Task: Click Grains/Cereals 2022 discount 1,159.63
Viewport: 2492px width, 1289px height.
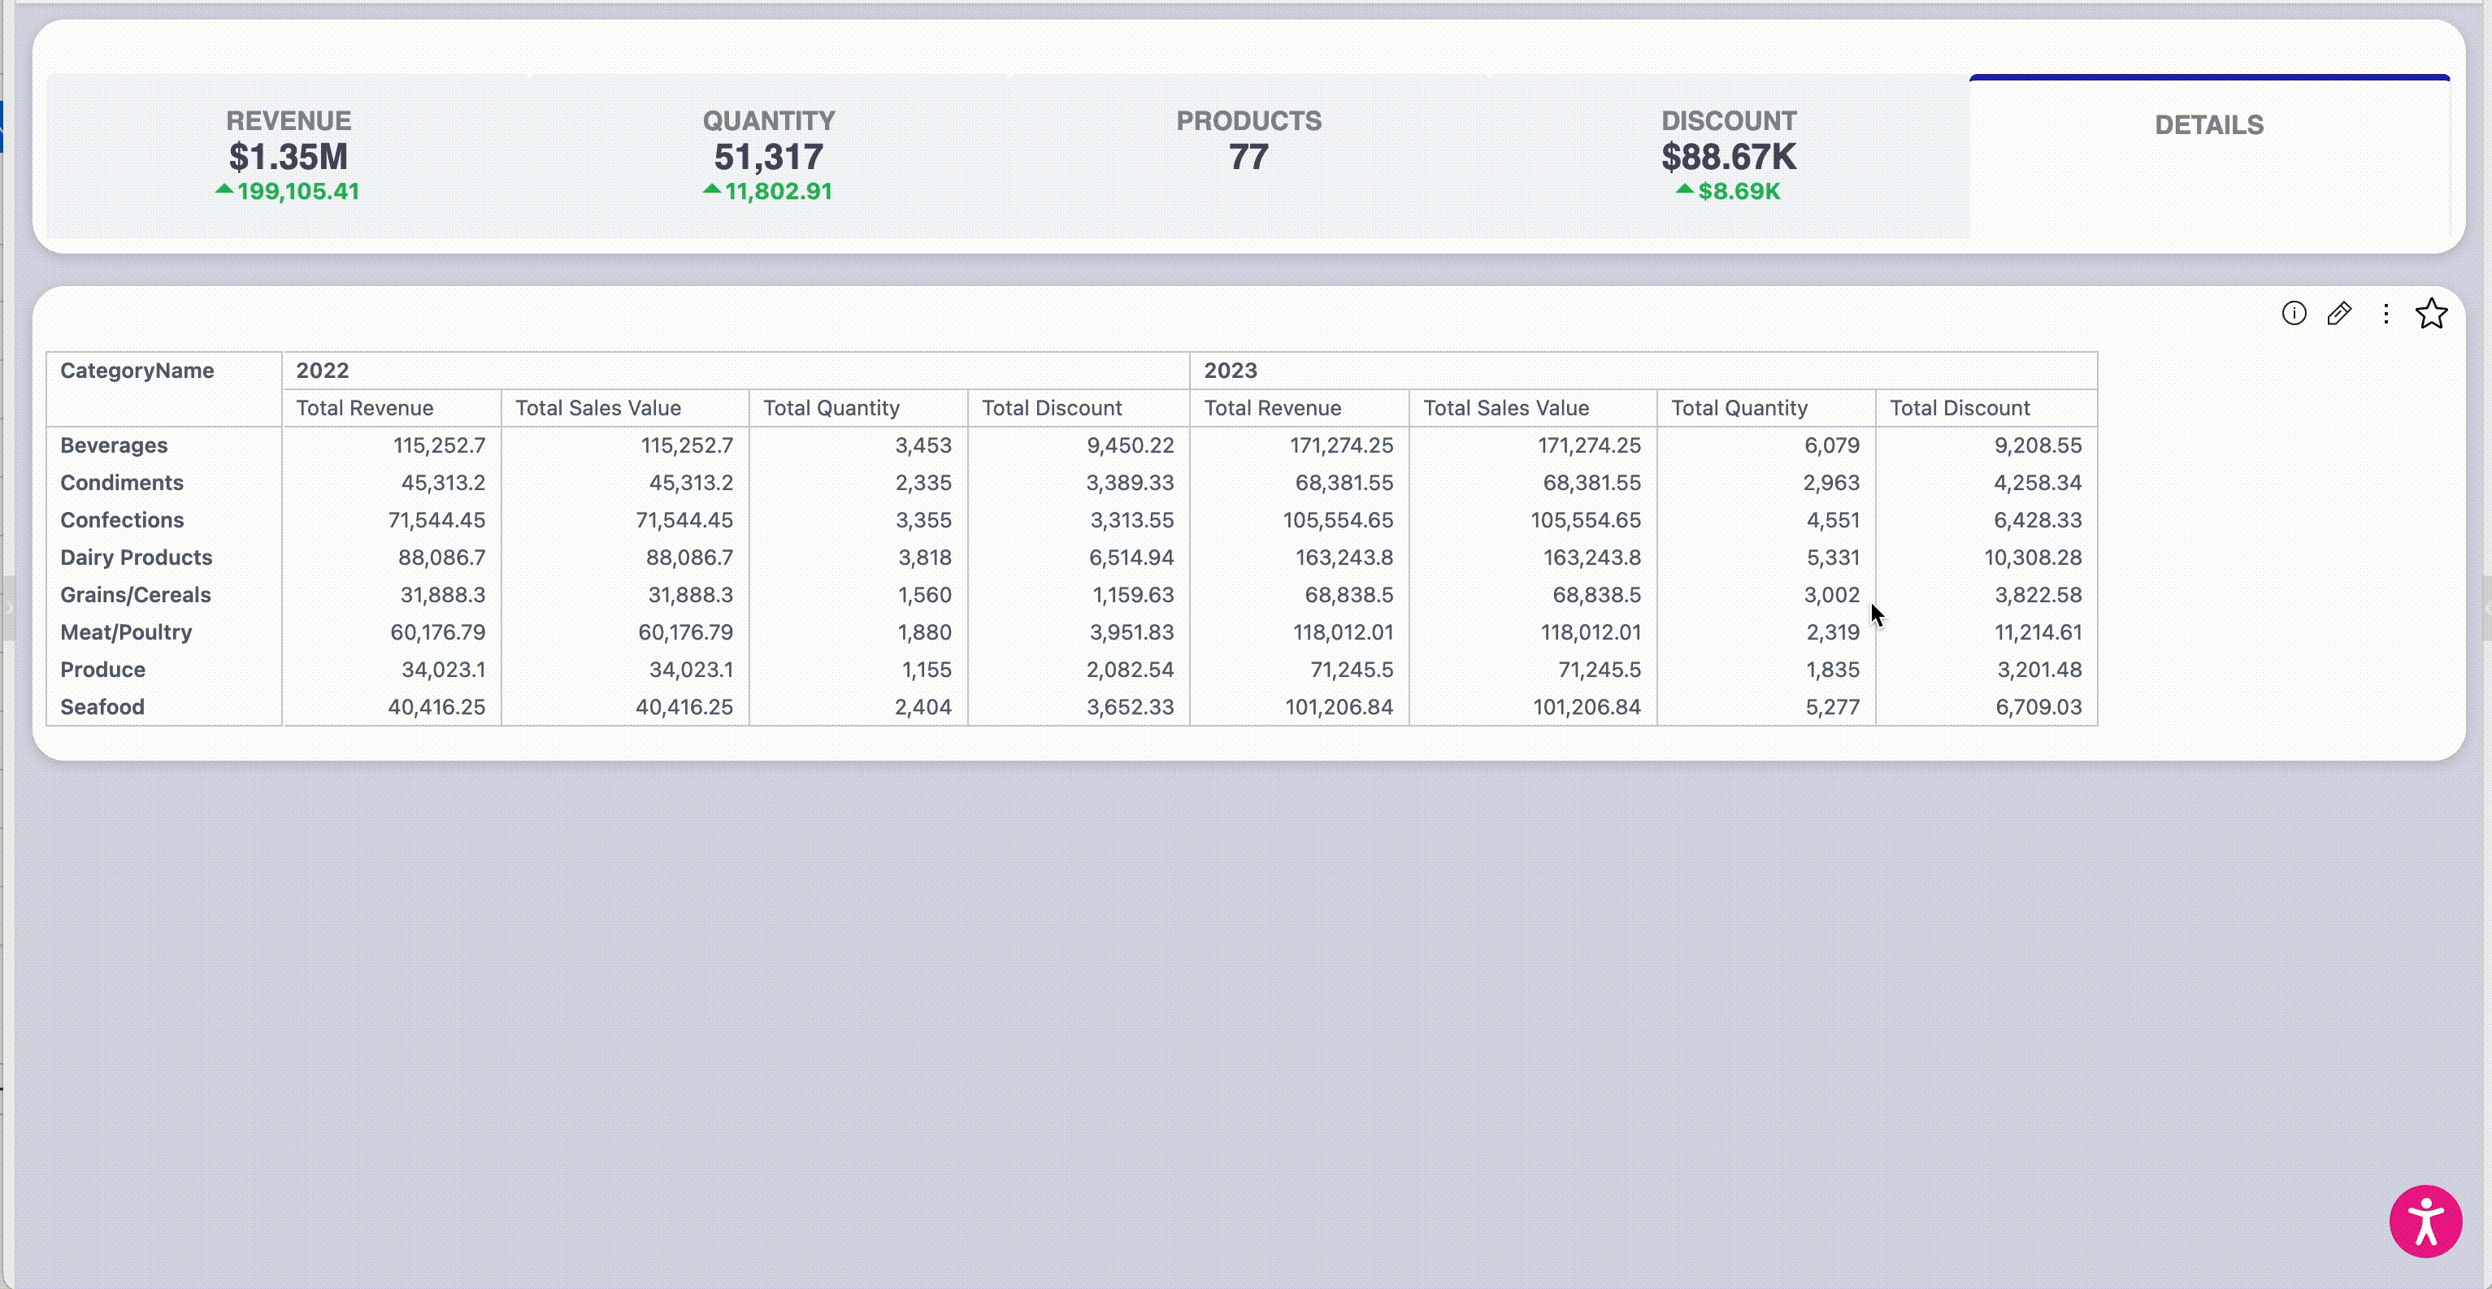Action: pos(1133,595)
